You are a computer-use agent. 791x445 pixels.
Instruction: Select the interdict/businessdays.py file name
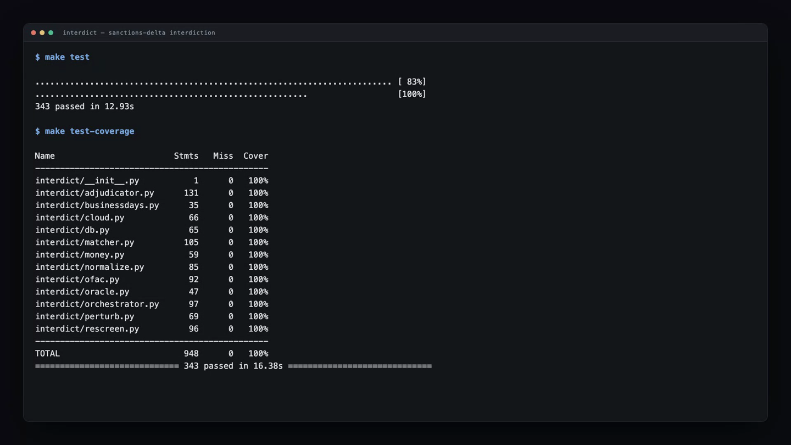tap(97, 205)
